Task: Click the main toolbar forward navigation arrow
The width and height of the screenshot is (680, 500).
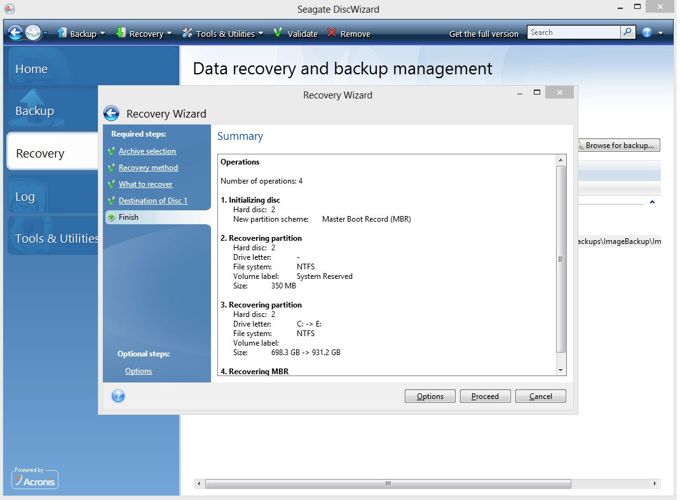Action: [x=33, y=33]
